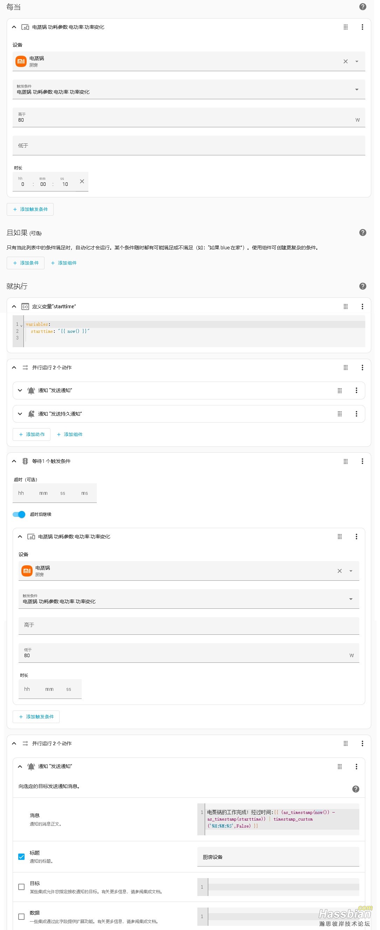380x930 pixels.
Task: Enable the 目标 checkbox
Action: tap(21, 887)
